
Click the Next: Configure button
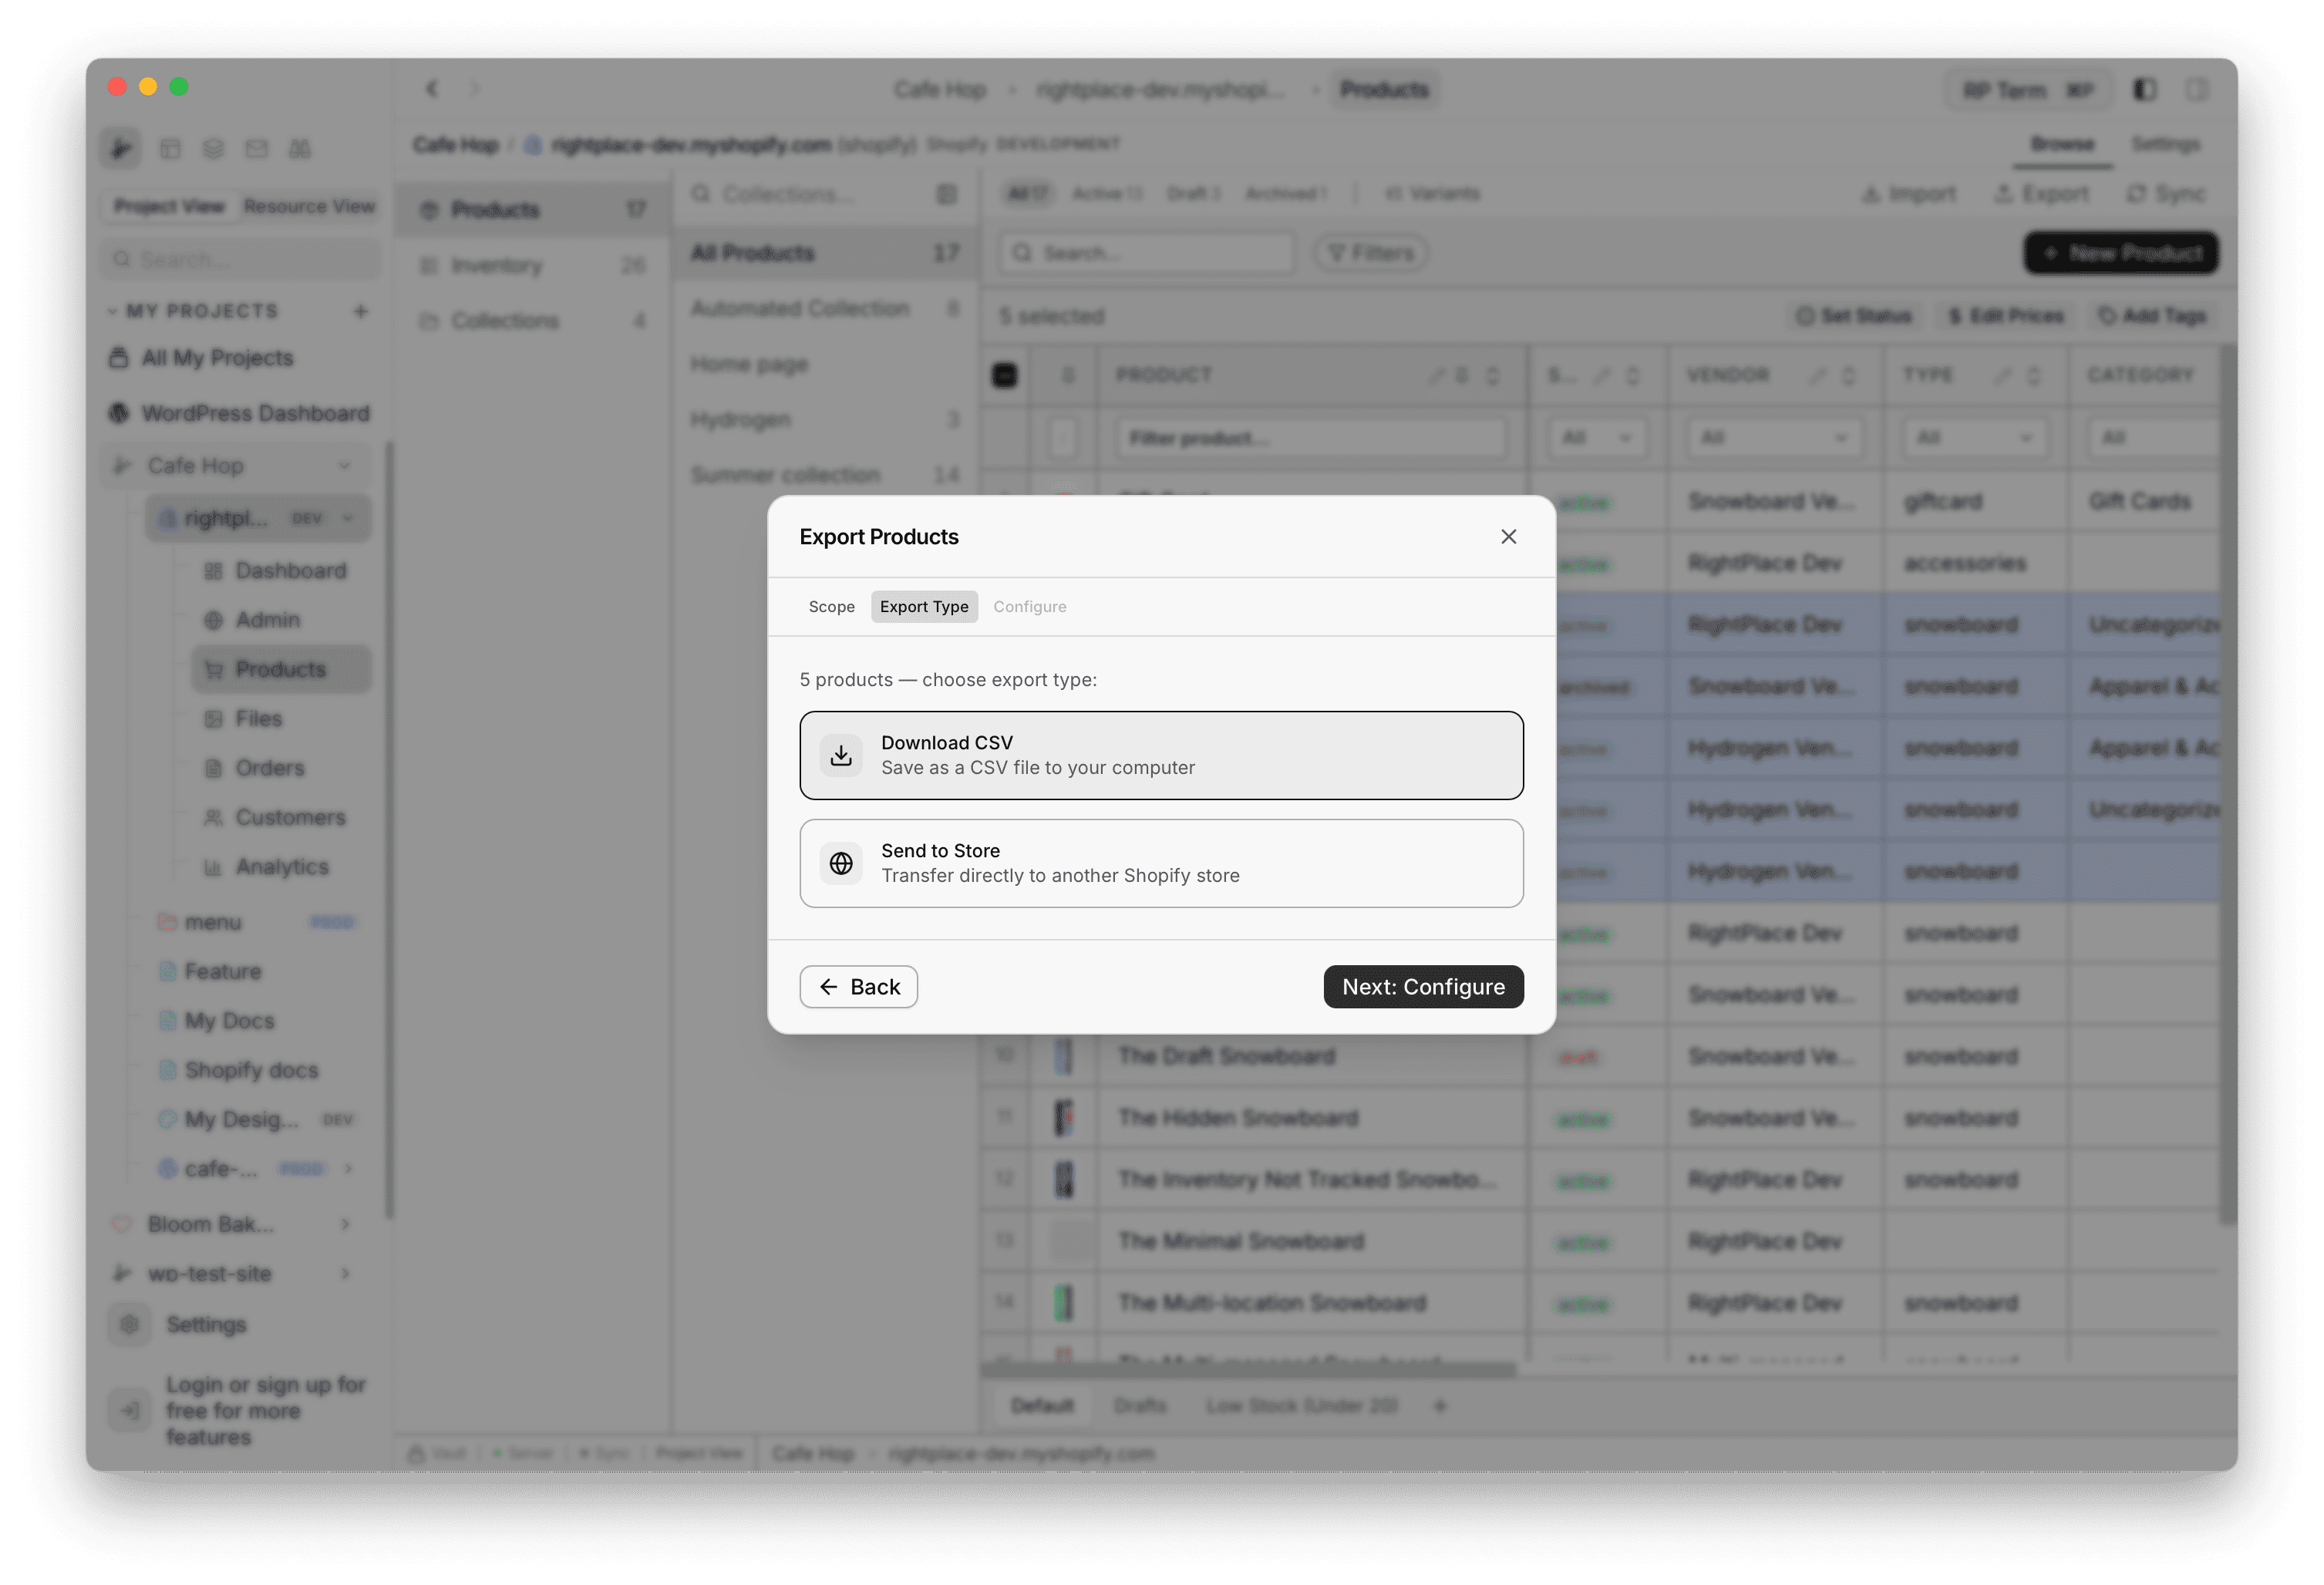point(1423,986)
